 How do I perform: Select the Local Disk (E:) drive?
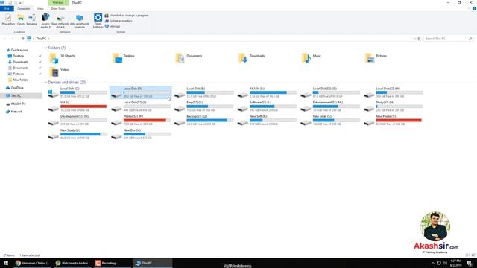coord(203,92)
